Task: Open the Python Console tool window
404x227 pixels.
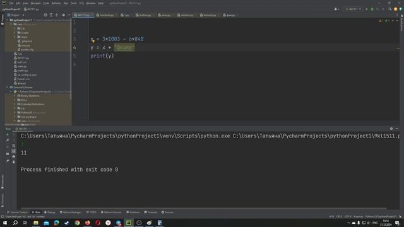Action: [111, 212]
